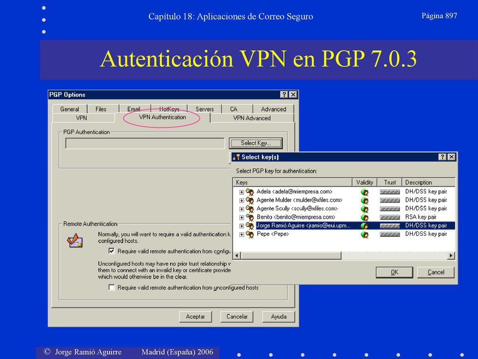Screen dimensions: 478x359
Task: Click the key icon next to Pepe
Action: click(250, 234)
